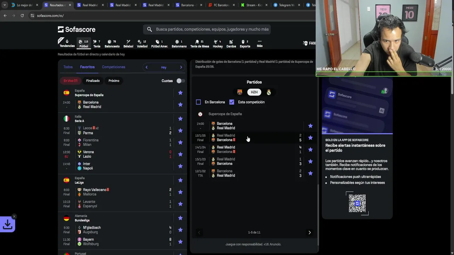
Task: Click the Sofascore search input field
Action: click(207, 29)
